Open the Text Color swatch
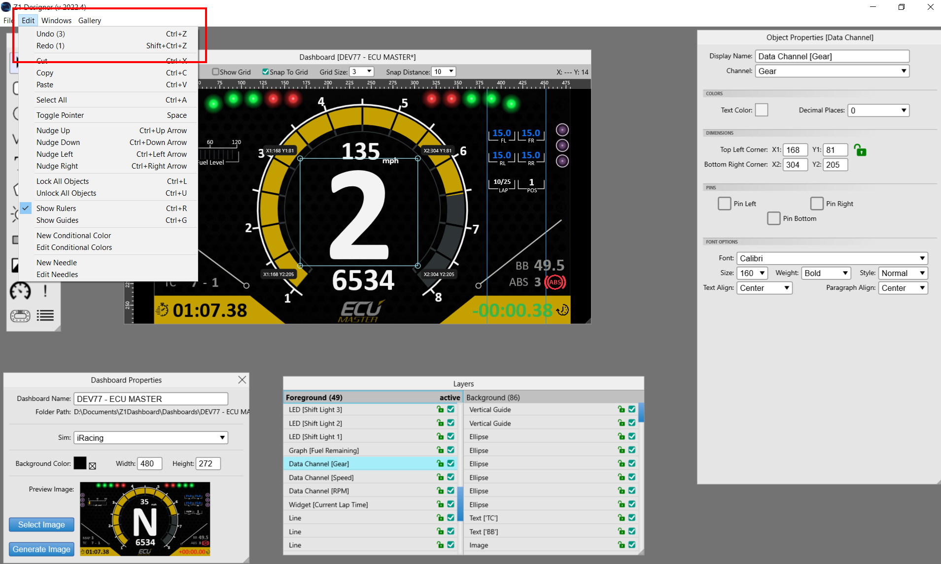 (x=762, y=110)
